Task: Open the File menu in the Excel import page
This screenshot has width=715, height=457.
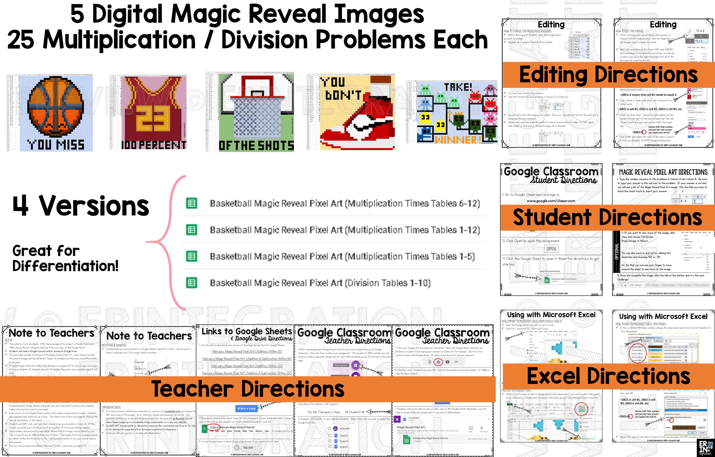Action: point(528,331)
